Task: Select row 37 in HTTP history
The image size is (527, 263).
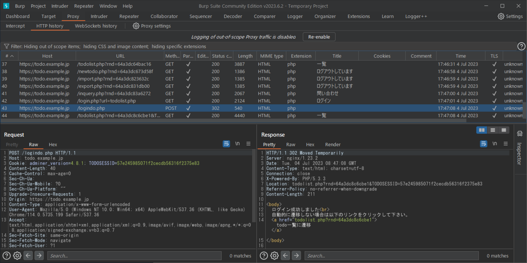Action: click(261, 64)
